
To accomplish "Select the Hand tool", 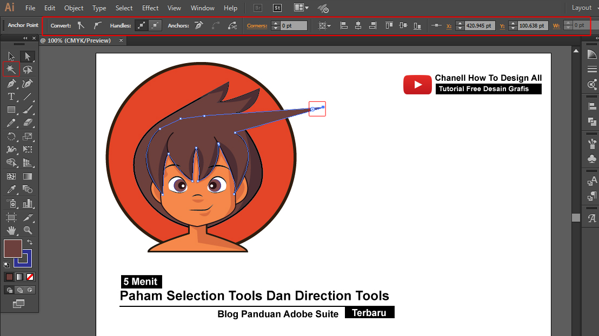I will click(x=11, y=231).
